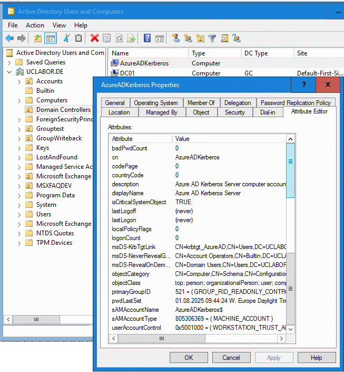The width and height of the screenshot is (344, 372).
Task: Expand the Grouptest node
Action: click(19, 129)
